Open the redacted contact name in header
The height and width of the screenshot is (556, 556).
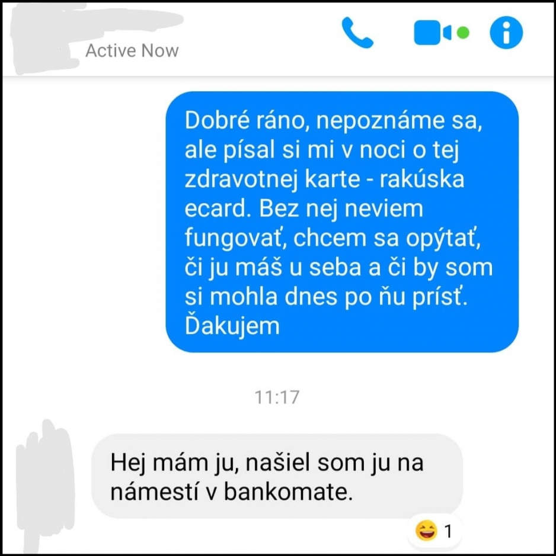click(x=96, y=21)
